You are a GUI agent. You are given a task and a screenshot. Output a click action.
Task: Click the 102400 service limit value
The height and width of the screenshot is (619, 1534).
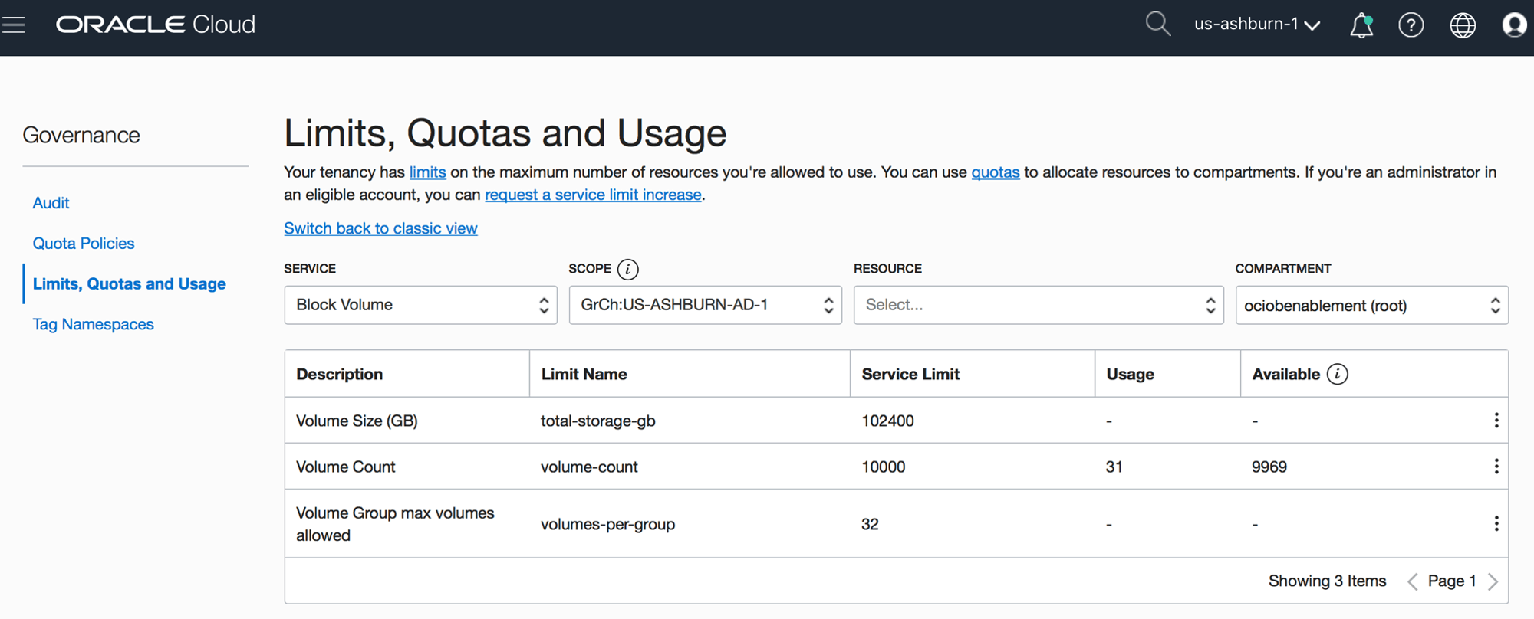(x=887, y=421)
